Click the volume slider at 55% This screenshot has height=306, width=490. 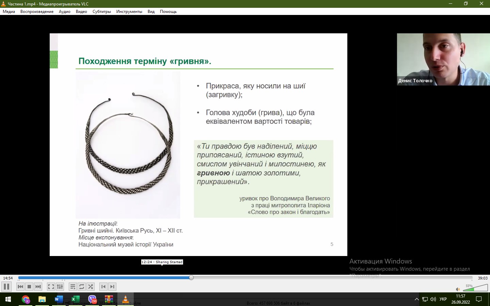point(475,288)
